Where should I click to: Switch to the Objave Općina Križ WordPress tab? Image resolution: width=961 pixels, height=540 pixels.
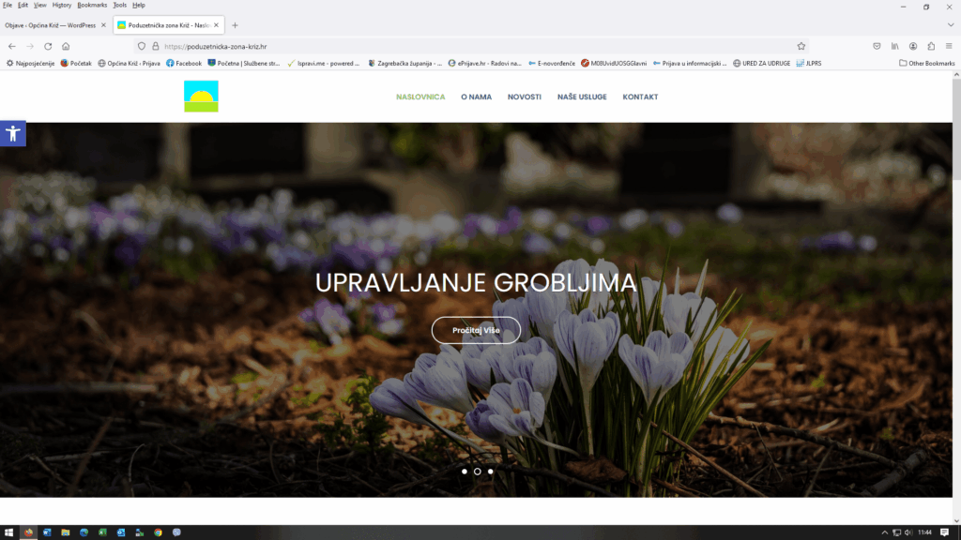click(x=52, y=25)
